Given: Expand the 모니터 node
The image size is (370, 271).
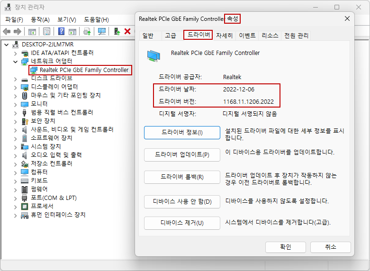Looking at the screenshot, I should [x=15, y=105].
